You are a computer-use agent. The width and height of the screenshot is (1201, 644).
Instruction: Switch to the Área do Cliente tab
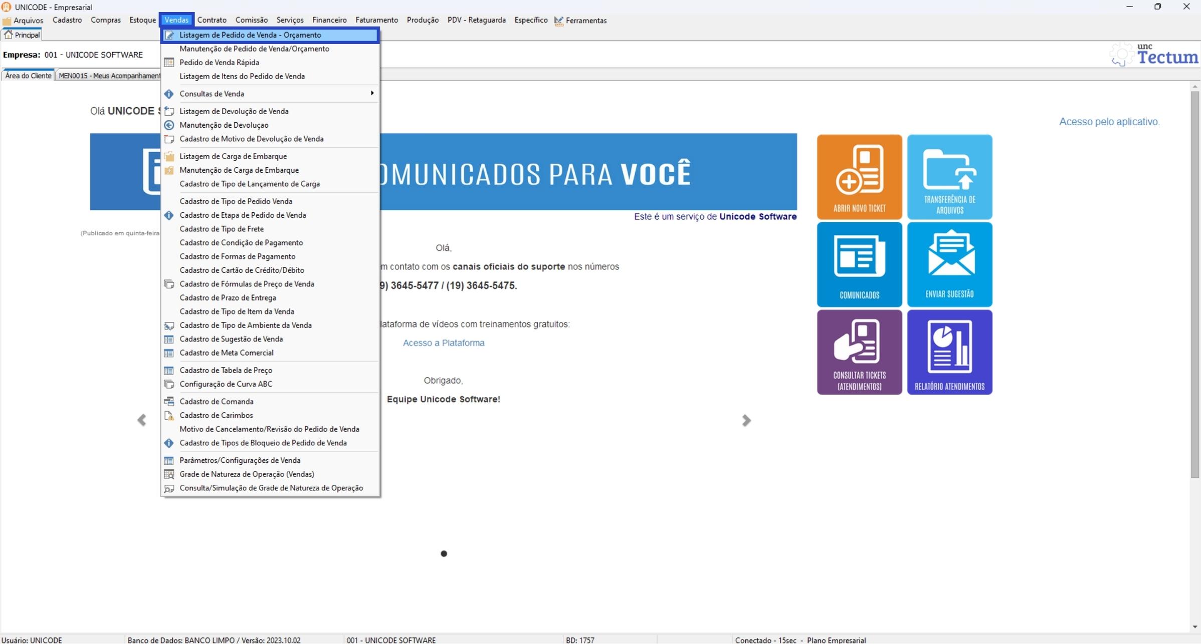(x=28, y=76)
